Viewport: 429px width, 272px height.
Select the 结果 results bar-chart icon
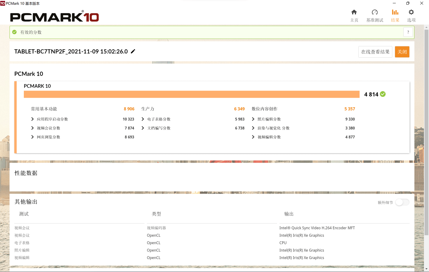pos(395,12)
